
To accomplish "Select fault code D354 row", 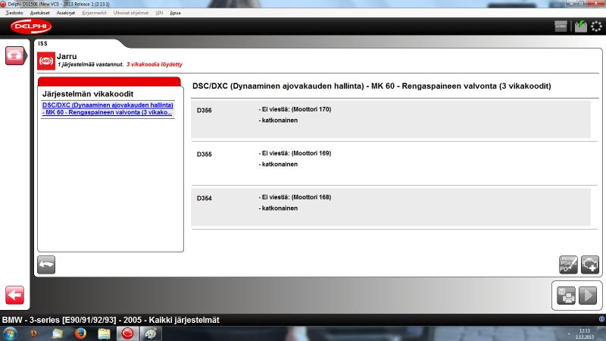I will tap(390, 208).
